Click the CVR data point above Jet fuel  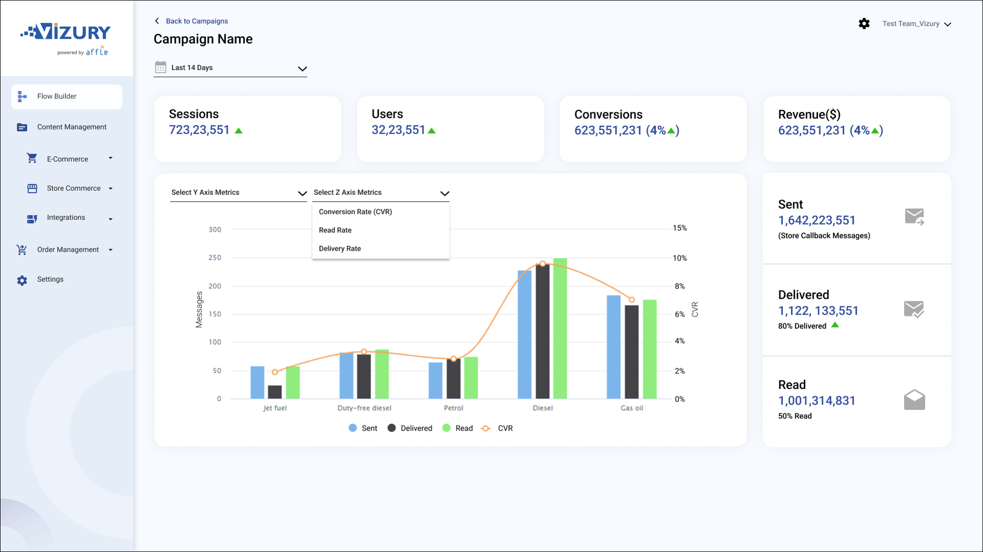[x=275, y=372]
